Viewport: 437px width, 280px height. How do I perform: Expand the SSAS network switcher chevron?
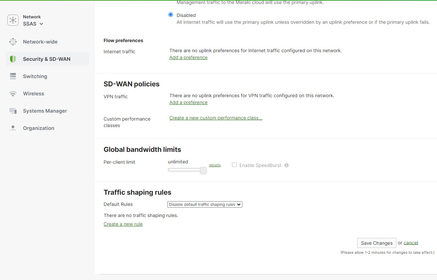coord(41,24)
